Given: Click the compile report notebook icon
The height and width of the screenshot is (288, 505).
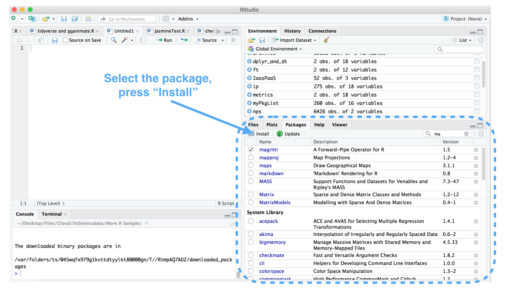Looking at the screenshot, I should 143,40.
